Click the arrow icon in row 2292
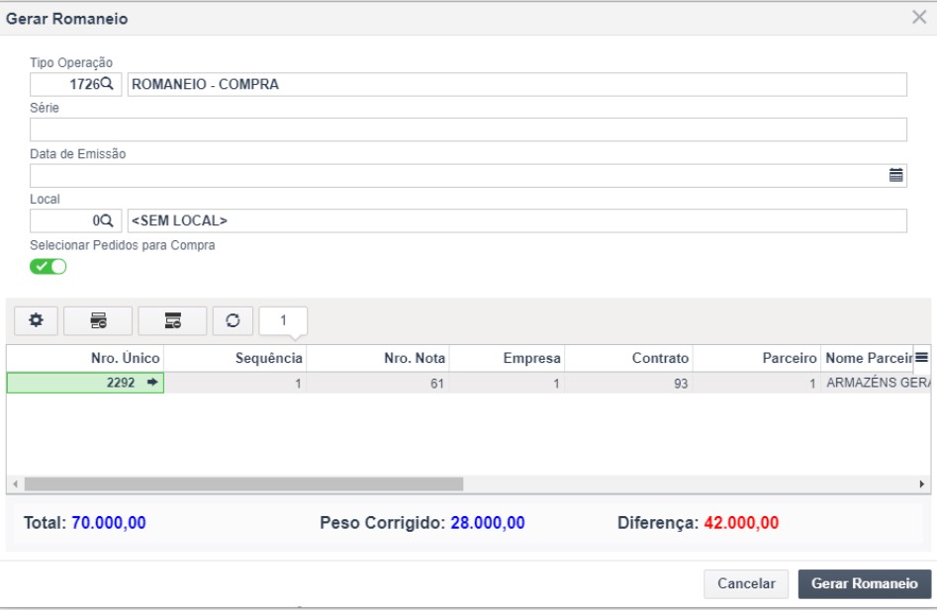Screen dimensions: 937x610 [152, 382]
